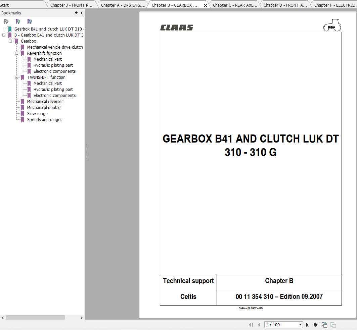Click the bookmarks horizontal scrollbar thumb

click(x=35, y=318)
